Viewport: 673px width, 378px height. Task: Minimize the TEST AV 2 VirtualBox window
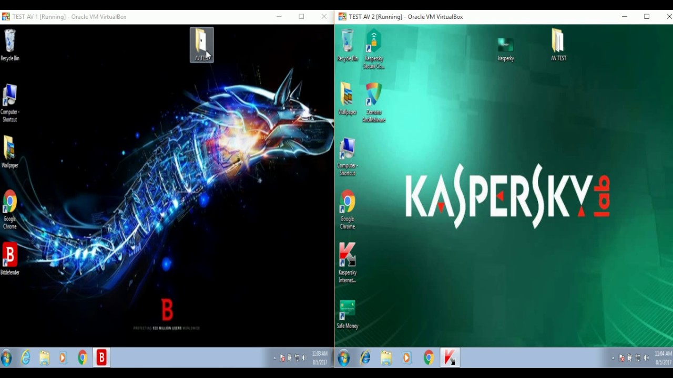point(624,16)
